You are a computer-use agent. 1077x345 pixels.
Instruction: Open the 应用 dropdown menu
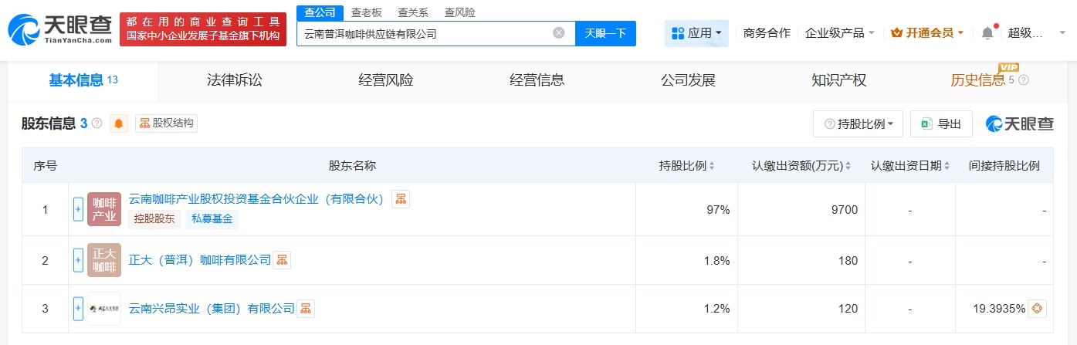[696, 33]
